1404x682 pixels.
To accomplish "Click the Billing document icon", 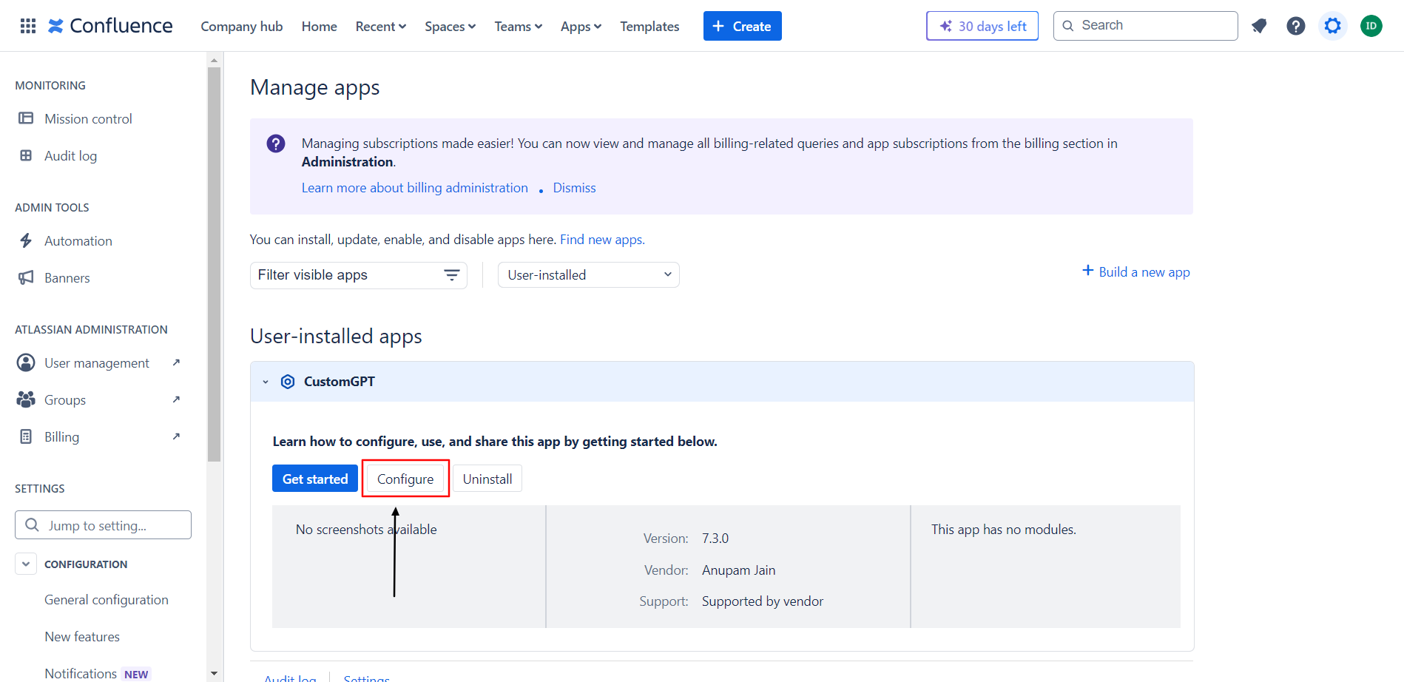I will coord(26,436).
